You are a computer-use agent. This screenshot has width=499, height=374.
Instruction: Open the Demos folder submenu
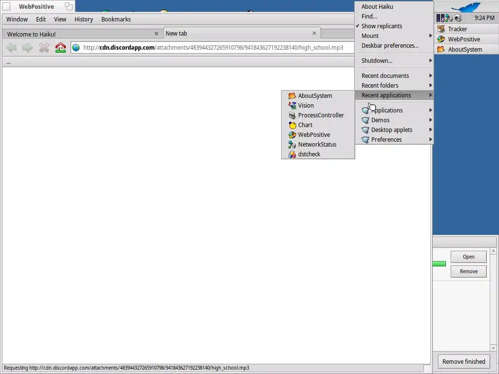click(x=394, y=120)
